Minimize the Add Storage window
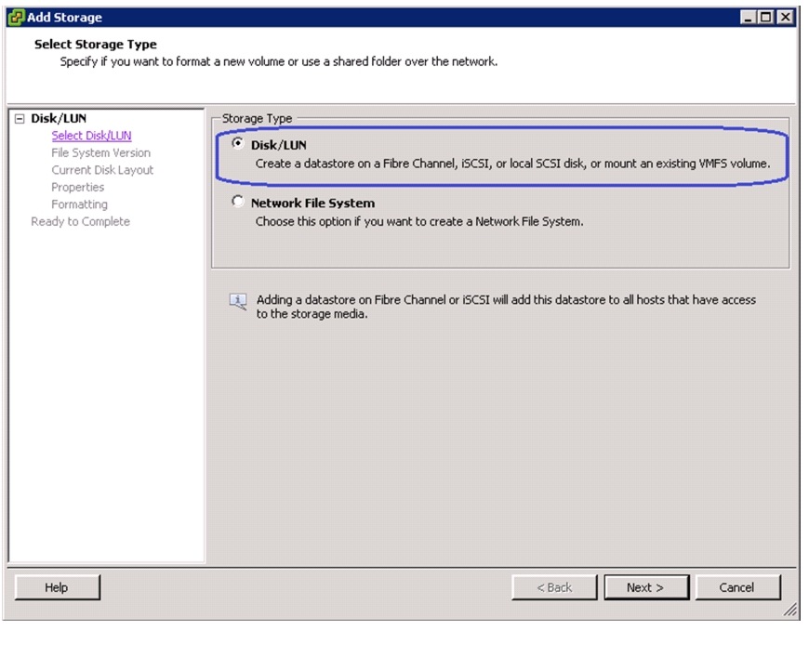Image resolution: width=809 pixels, height=657 pixels. click(749, 17)
